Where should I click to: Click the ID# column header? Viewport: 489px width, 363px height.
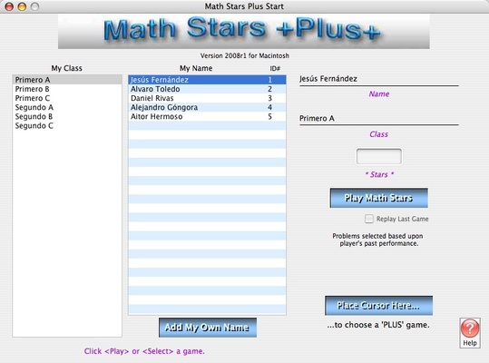[275, 68]
